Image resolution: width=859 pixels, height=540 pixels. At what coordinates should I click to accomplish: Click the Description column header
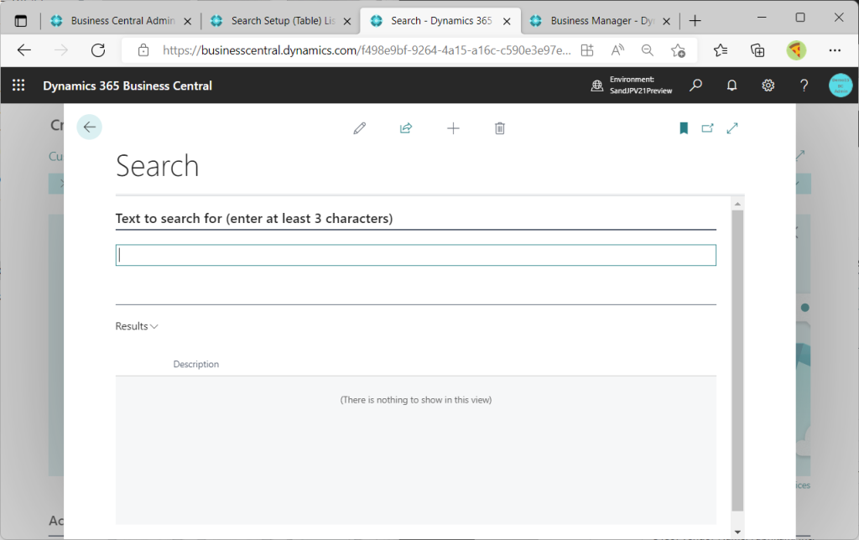tap(196, 364)
